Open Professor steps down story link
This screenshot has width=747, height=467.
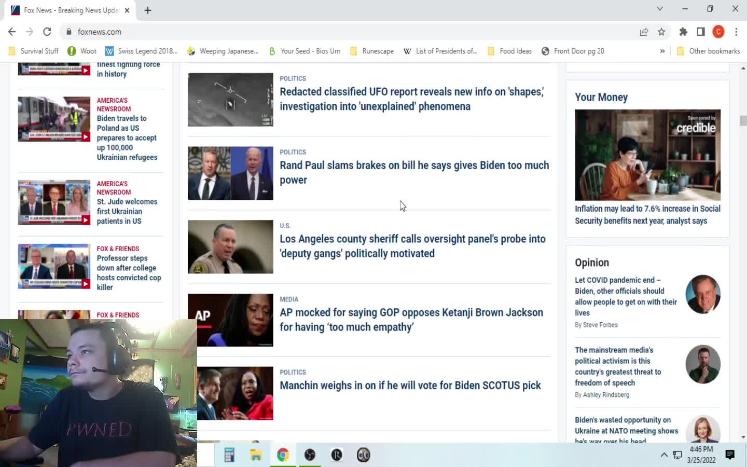129,272
